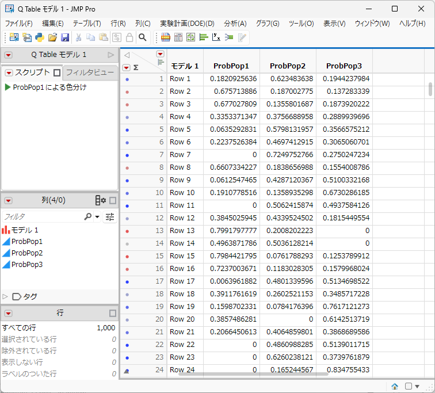Open the status bar dropdown arrow

(417, 386)
